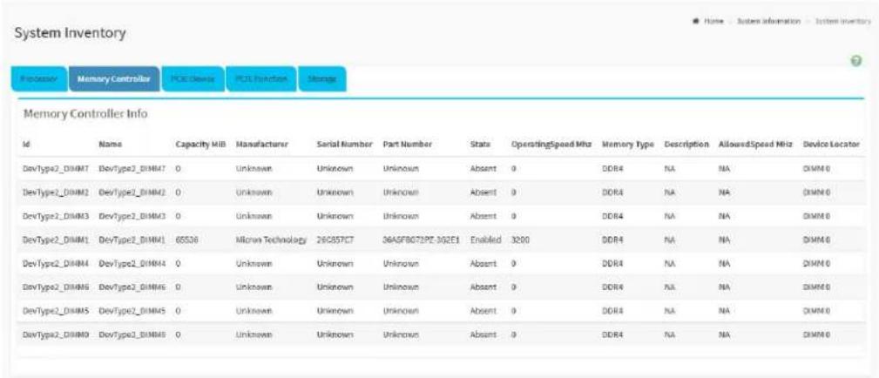Select DevType2_DIMM6 in the Id column
Image resolution: width=879 pixels, height=378 pixels.
pyautogui.click(x=56, y=287)
